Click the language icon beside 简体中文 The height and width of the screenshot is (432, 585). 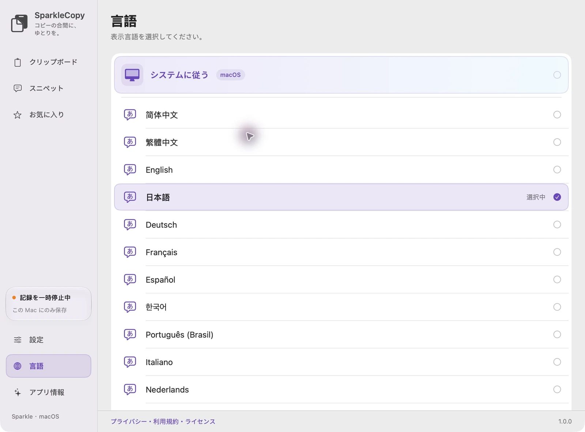click(x=130, y=115)
